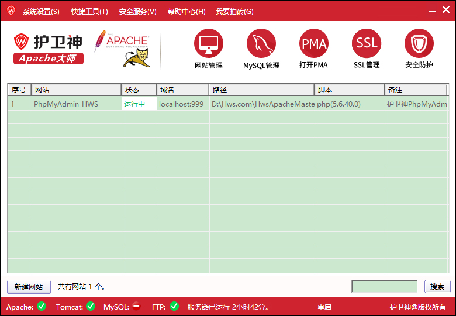Focus the search input field
Viewport: 456px width, 316px height.
click(385, 286)
